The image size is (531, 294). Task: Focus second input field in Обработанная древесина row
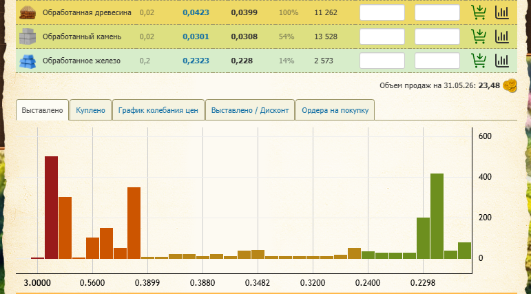pos(437,12)
